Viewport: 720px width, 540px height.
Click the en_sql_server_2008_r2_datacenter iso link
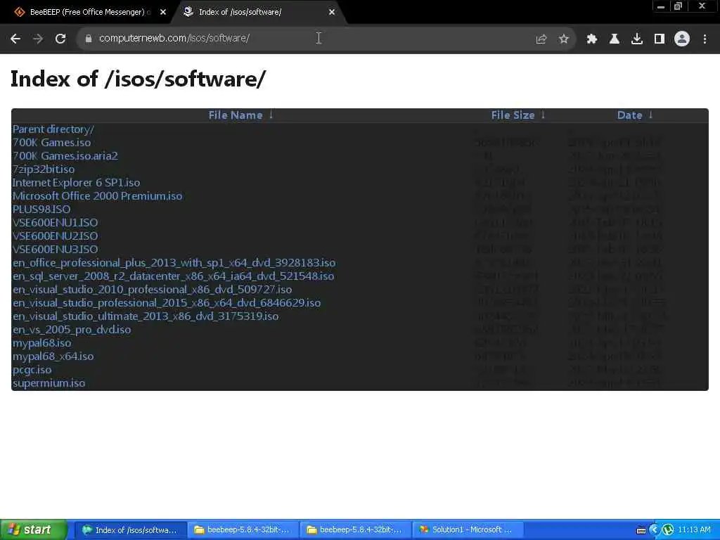[173, 276]
